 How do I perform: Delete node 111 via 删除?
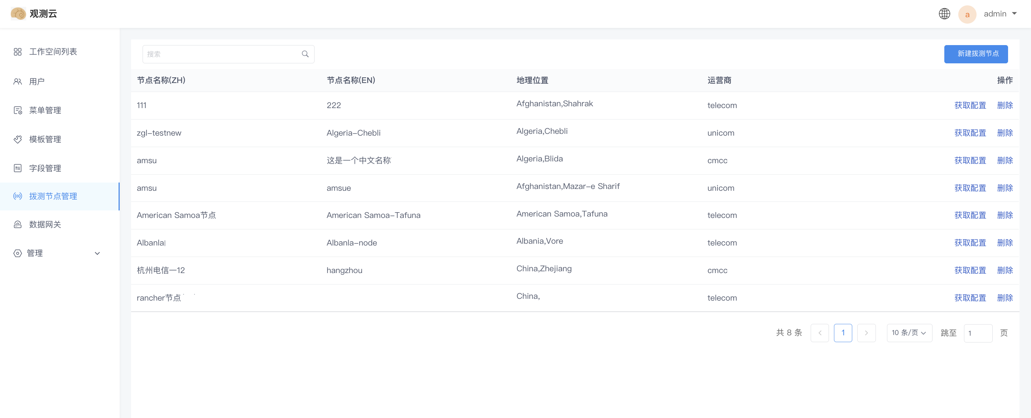pyautogui.click(x=1004, y=105)
